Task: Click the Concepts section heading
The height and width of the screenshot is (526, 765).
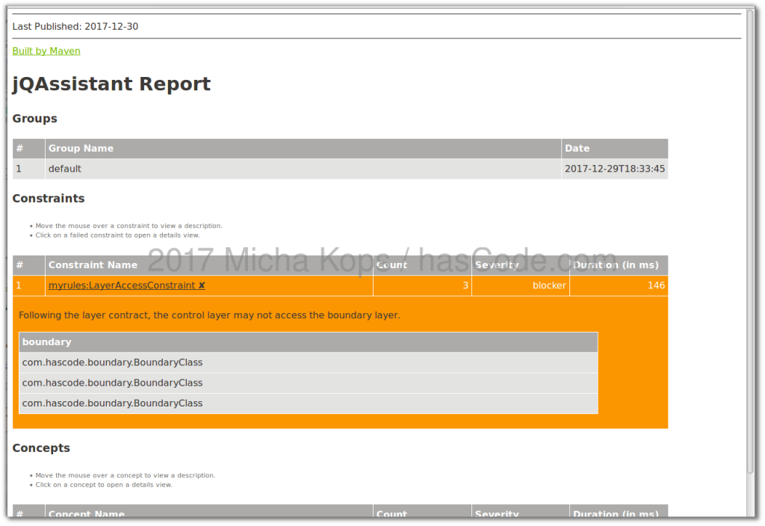Action: coord(41,448)
